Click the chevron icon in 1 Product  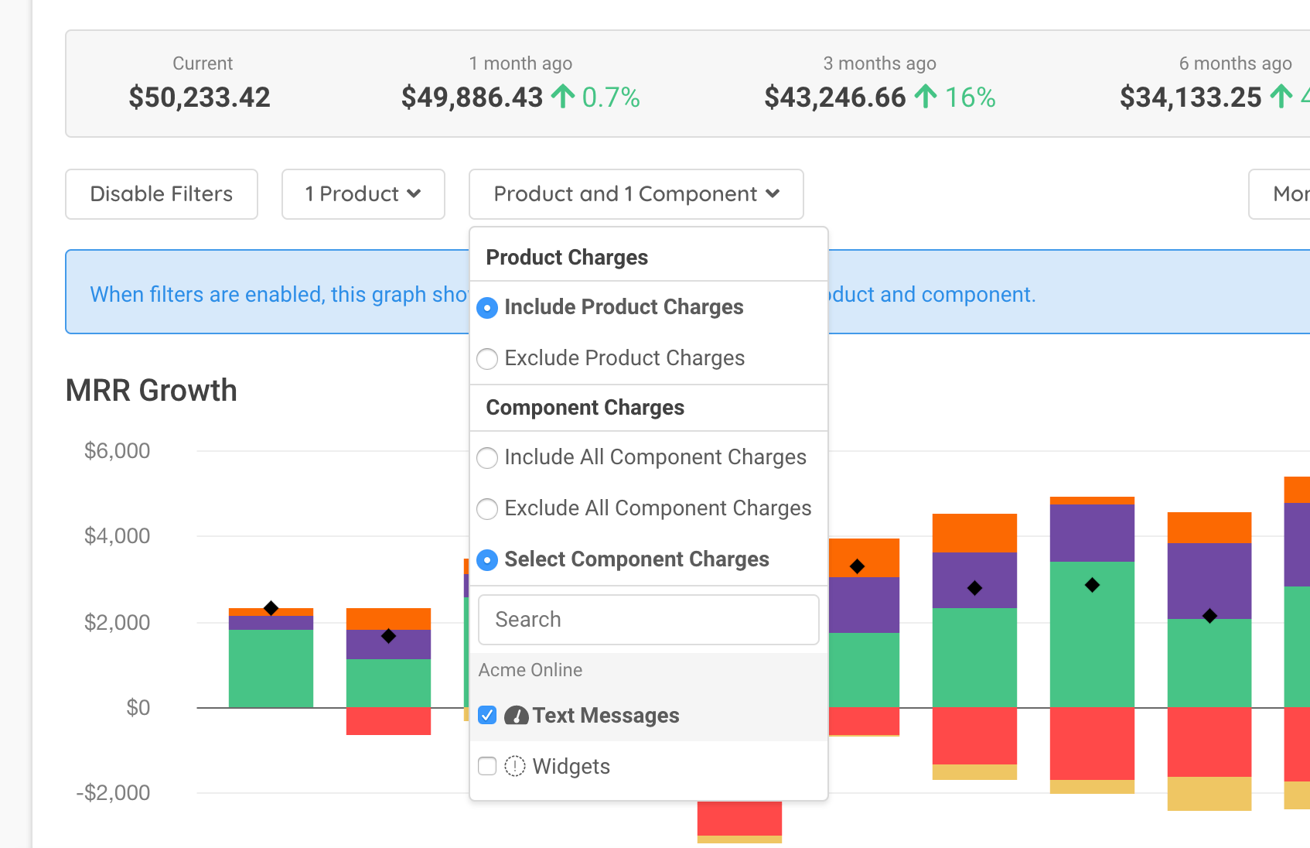coord(414,193)
